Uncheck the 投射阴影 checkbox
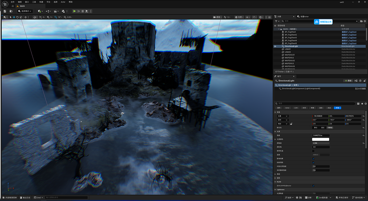 [313, 162]
